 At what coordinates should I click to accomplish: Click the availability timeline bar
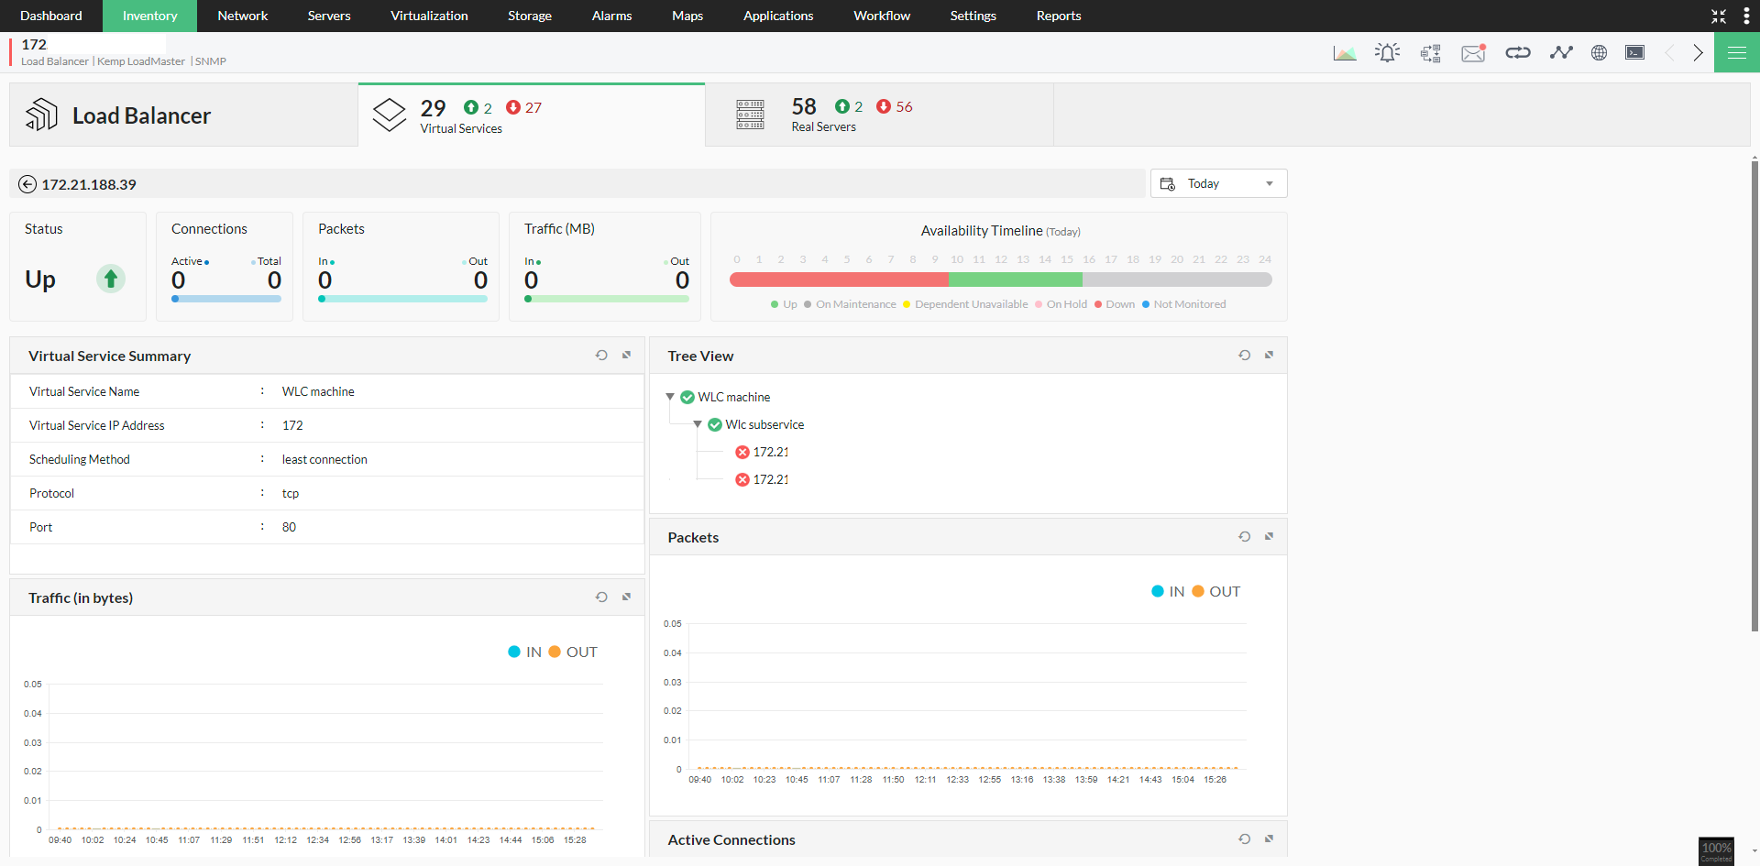(x=1000, y=280)
